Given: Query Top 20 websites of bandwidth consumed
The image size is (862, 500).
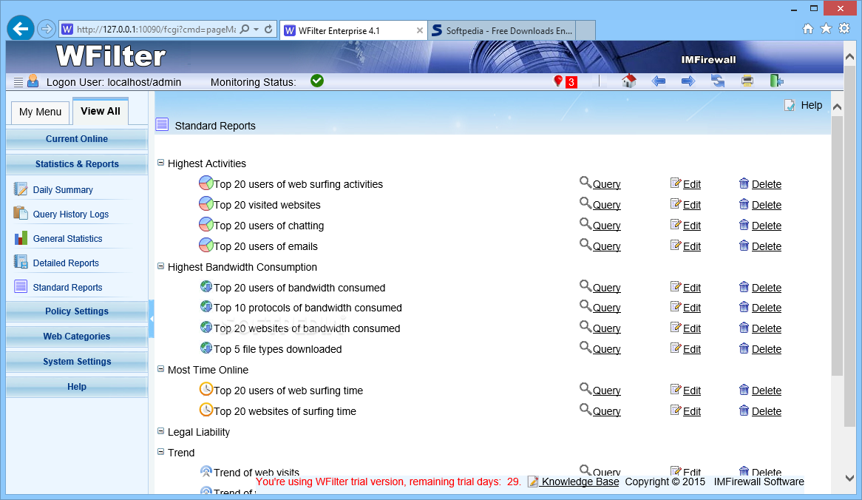Looking at the screenshot, I should pyautogui.click(x=606, y=328).
